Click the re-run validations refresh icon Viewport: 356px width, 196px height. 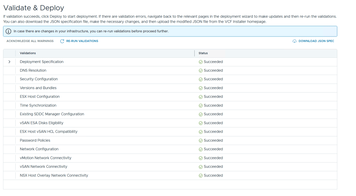(x=62, y=41)
